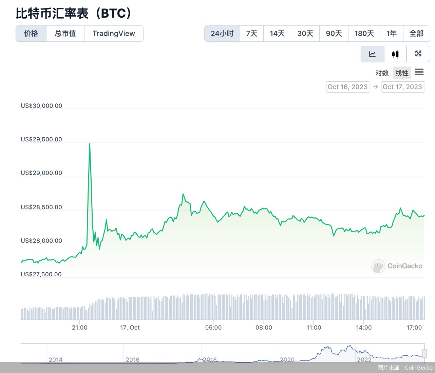The image size is (435, 373).
Task: Open the TradingView tab
Action: [x=114, y=34]
